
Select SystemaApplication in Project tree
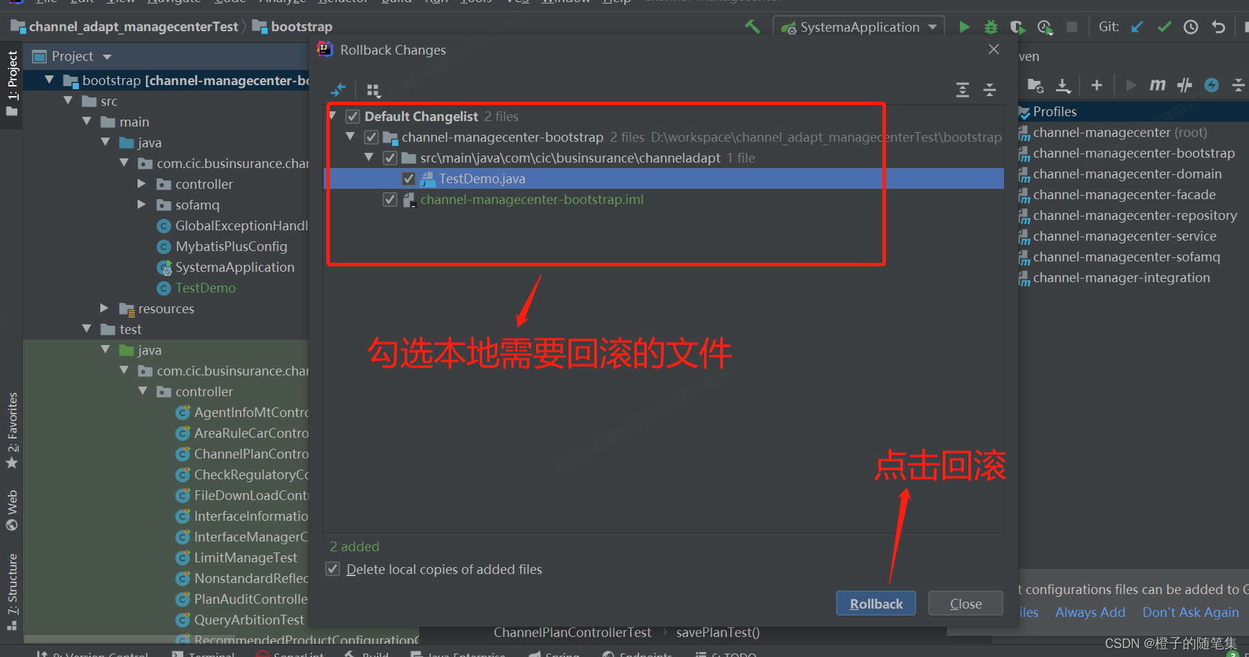(x=234, y=267)
